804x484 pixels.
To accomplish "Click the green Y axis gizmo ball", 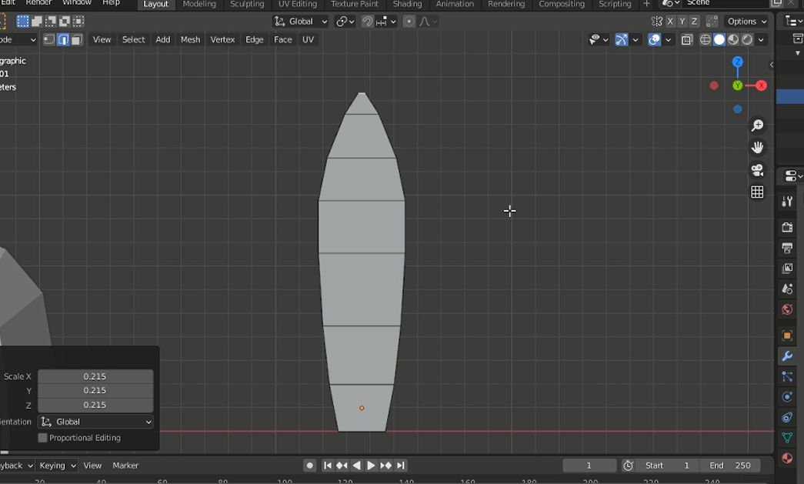I will coord(737,85).
